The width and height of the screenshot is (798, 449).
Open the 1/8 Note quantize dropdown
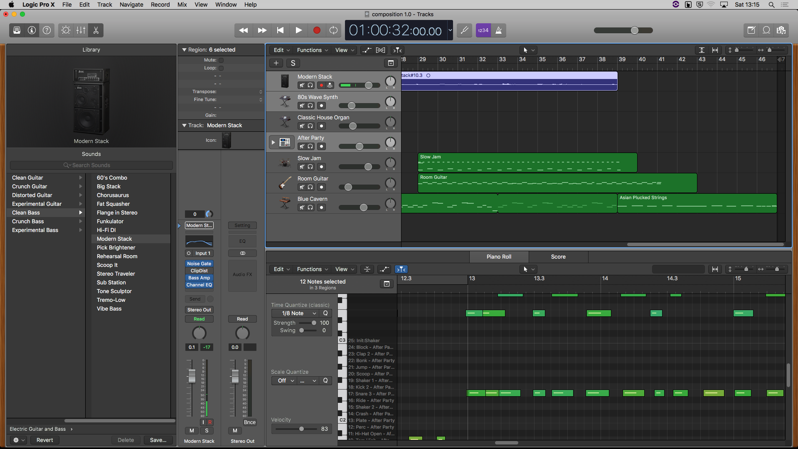[x=295, y=313]
